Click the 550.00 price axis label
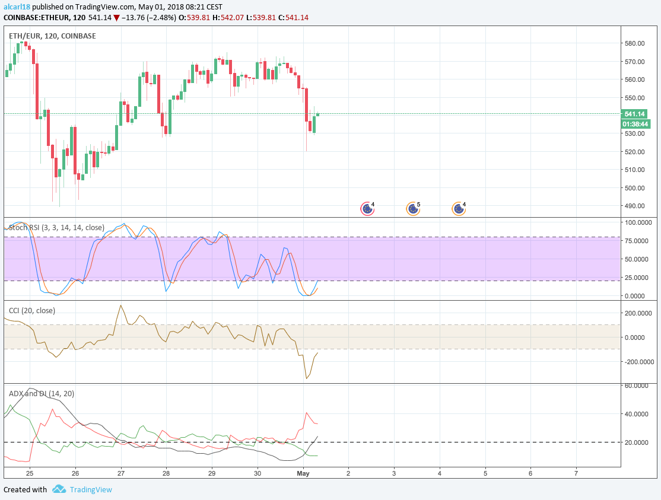 [634, 98]
